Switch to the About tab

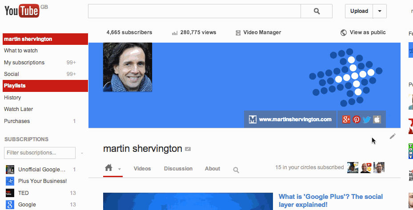[213, 169]
